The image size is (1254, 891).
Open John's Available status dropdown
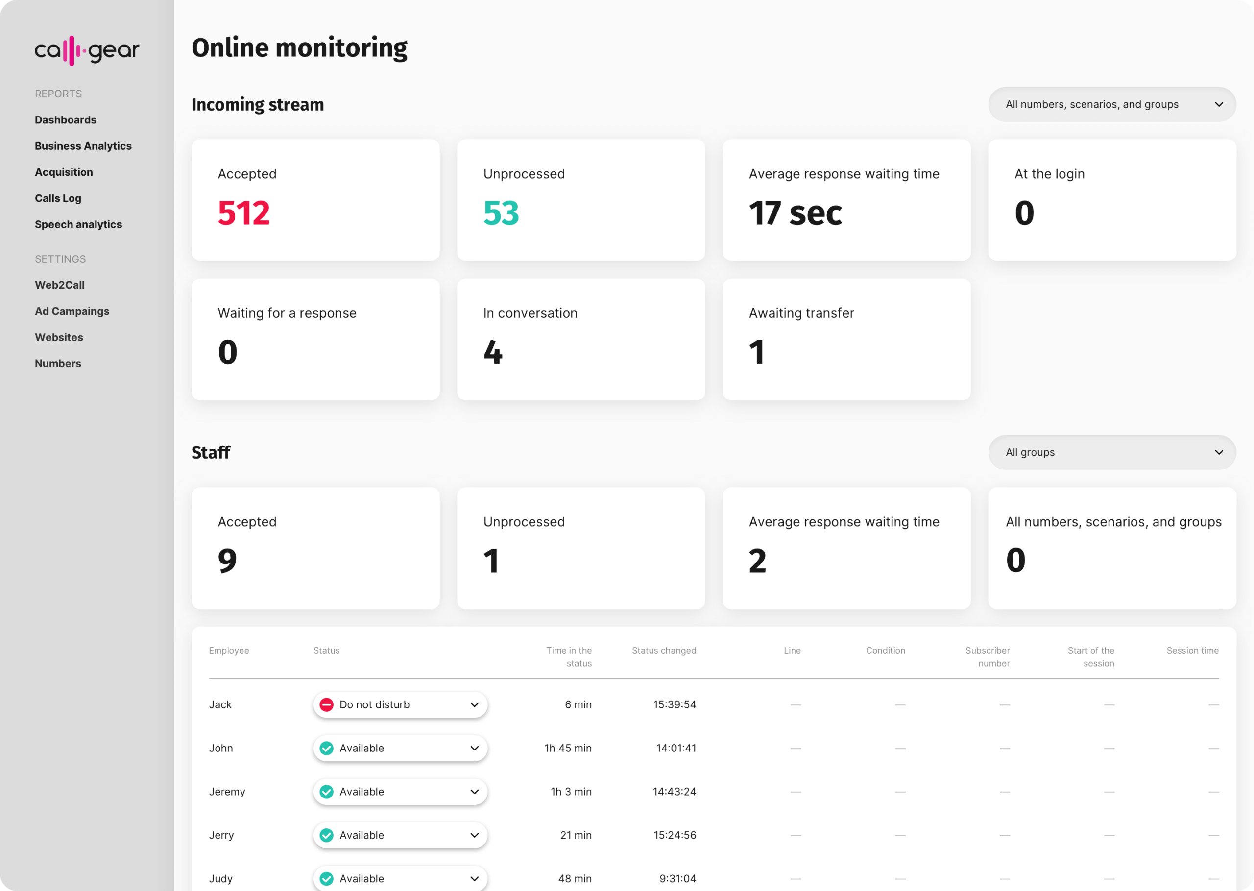coord(400,748)
